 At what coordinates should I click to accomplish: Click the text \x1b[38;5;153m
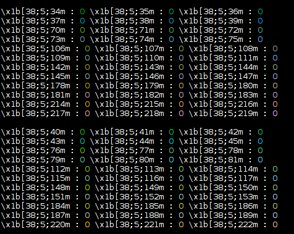click(224, 197)
